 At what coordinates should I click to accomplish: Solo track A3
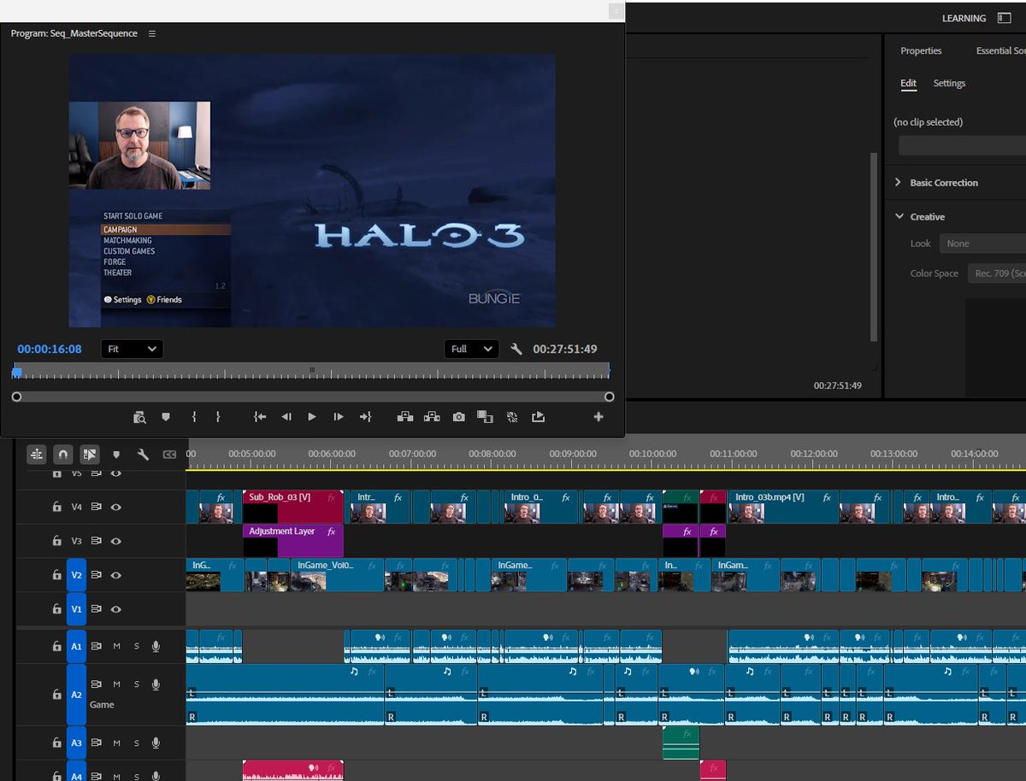pos(136,743)
